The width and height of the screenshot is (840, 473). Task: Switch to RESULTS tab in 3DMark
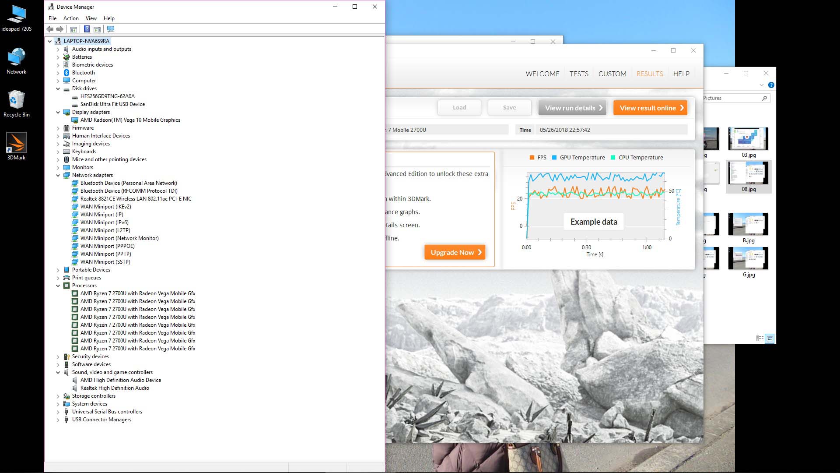coord(650,74)
